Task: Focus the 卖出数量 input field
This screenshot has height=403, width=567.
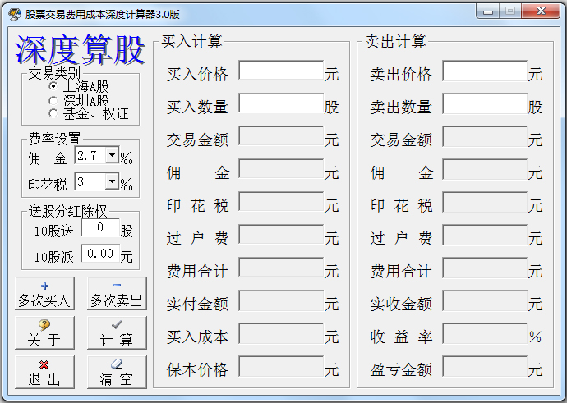Action: [485, 104]
